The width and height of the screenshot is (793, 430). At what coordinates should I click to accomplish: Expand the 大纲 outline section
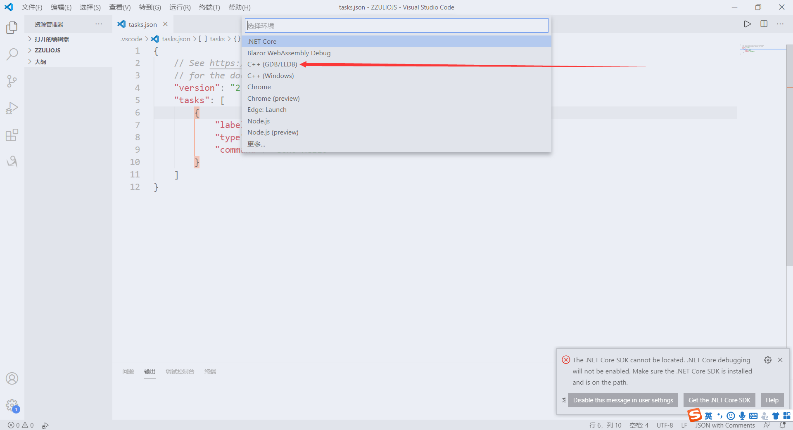[x=40, y=62]
